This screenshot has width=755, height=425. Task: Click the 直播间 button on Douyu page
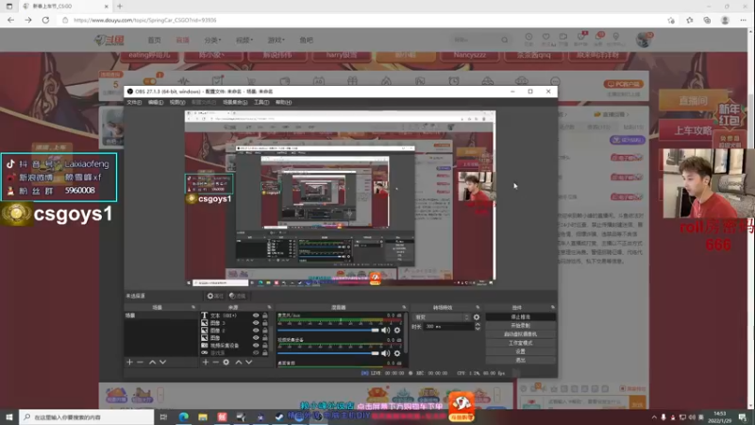click(693, 100)
